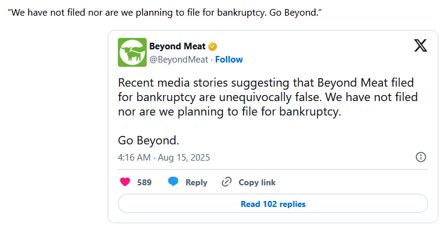The image size is (448, 228).
Task: Click the Go Beyond. line inside the tweet
Action: [149, 140]
